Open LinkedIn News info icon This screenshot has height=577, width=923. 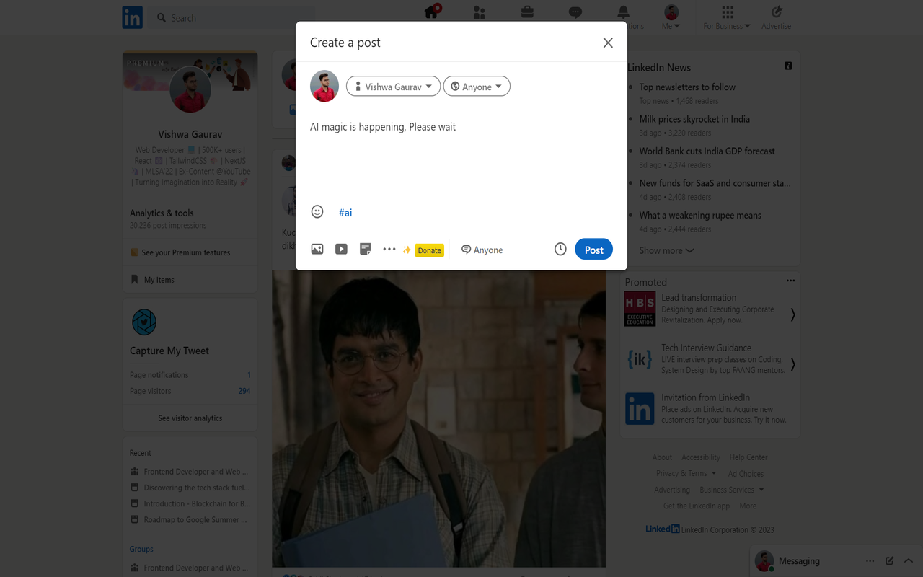(788, 66)
